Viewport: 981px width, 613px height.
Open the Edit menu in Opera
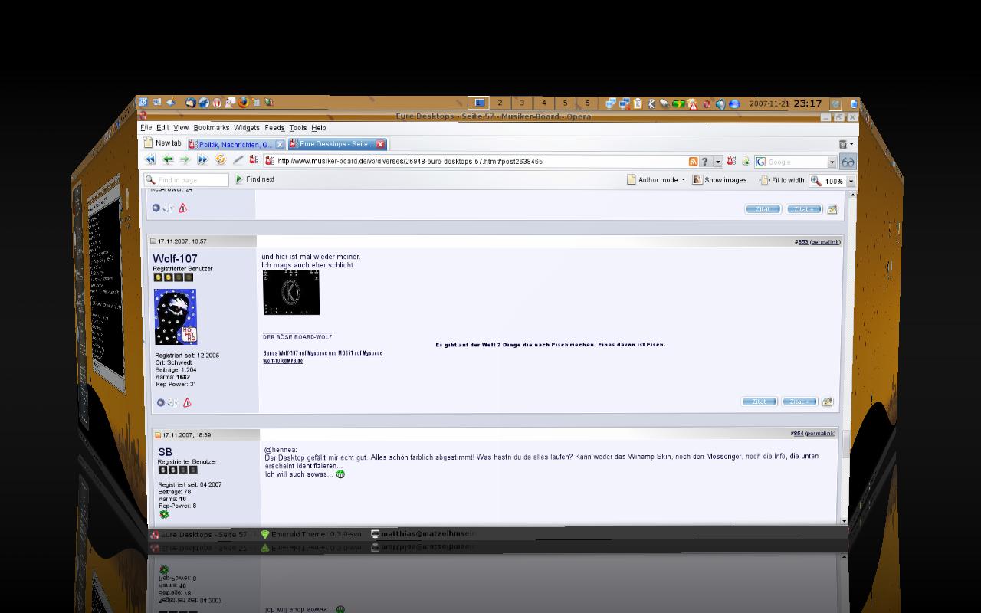(x=162, y=128)
